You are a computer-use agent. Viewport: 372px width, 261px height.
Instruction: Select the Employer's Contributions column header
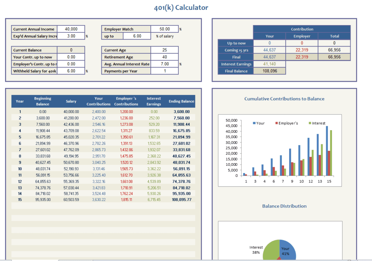[x=126, y=101]
